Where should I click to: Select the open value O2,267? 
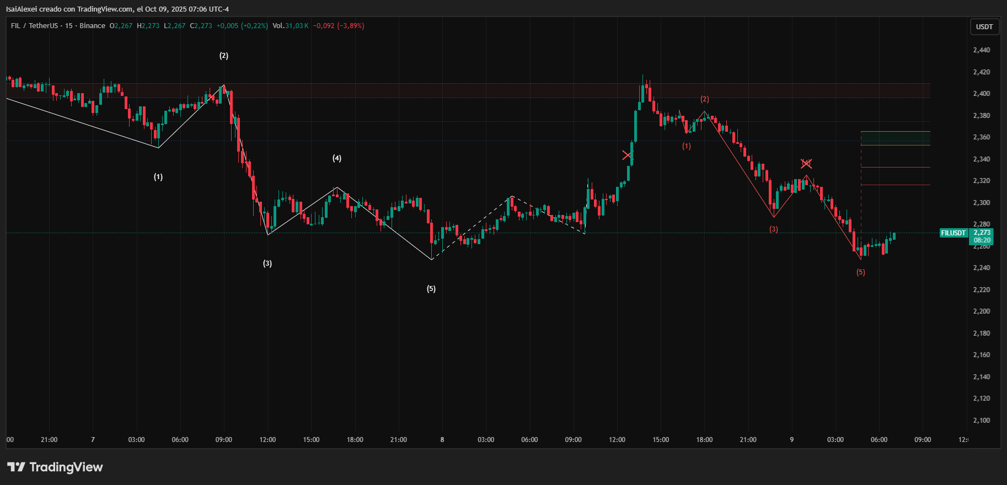(x=121, y=26)
